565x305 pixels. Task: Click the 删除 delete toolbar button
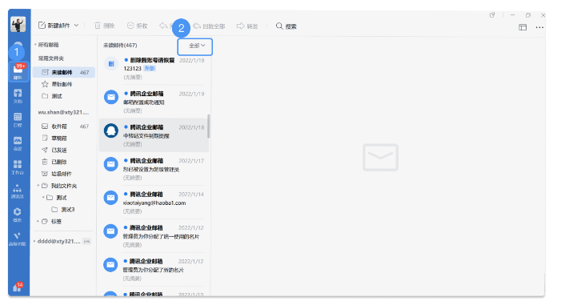[105, 26]
